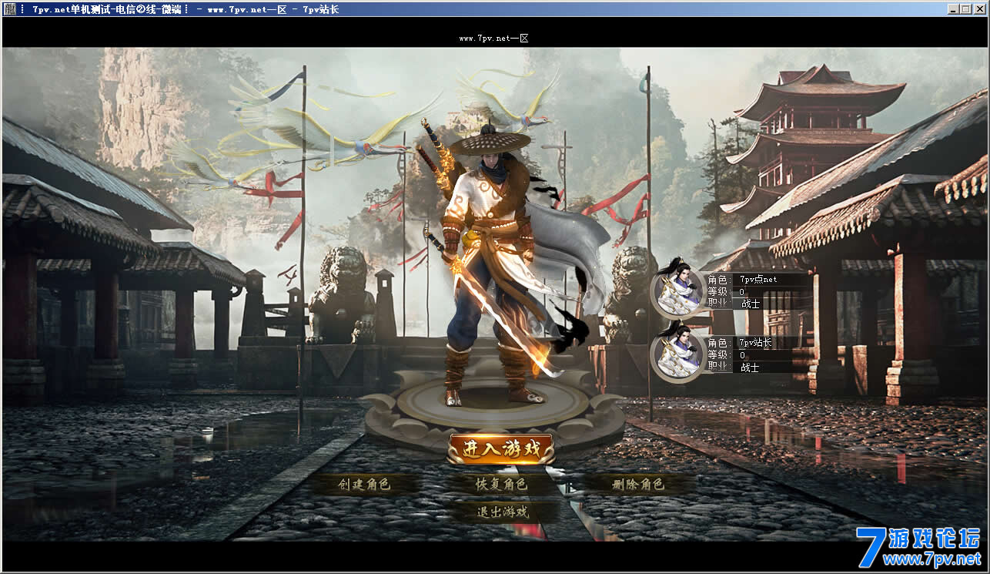Select 删除角色 to delete the character
990x574 pixels.
638,485
